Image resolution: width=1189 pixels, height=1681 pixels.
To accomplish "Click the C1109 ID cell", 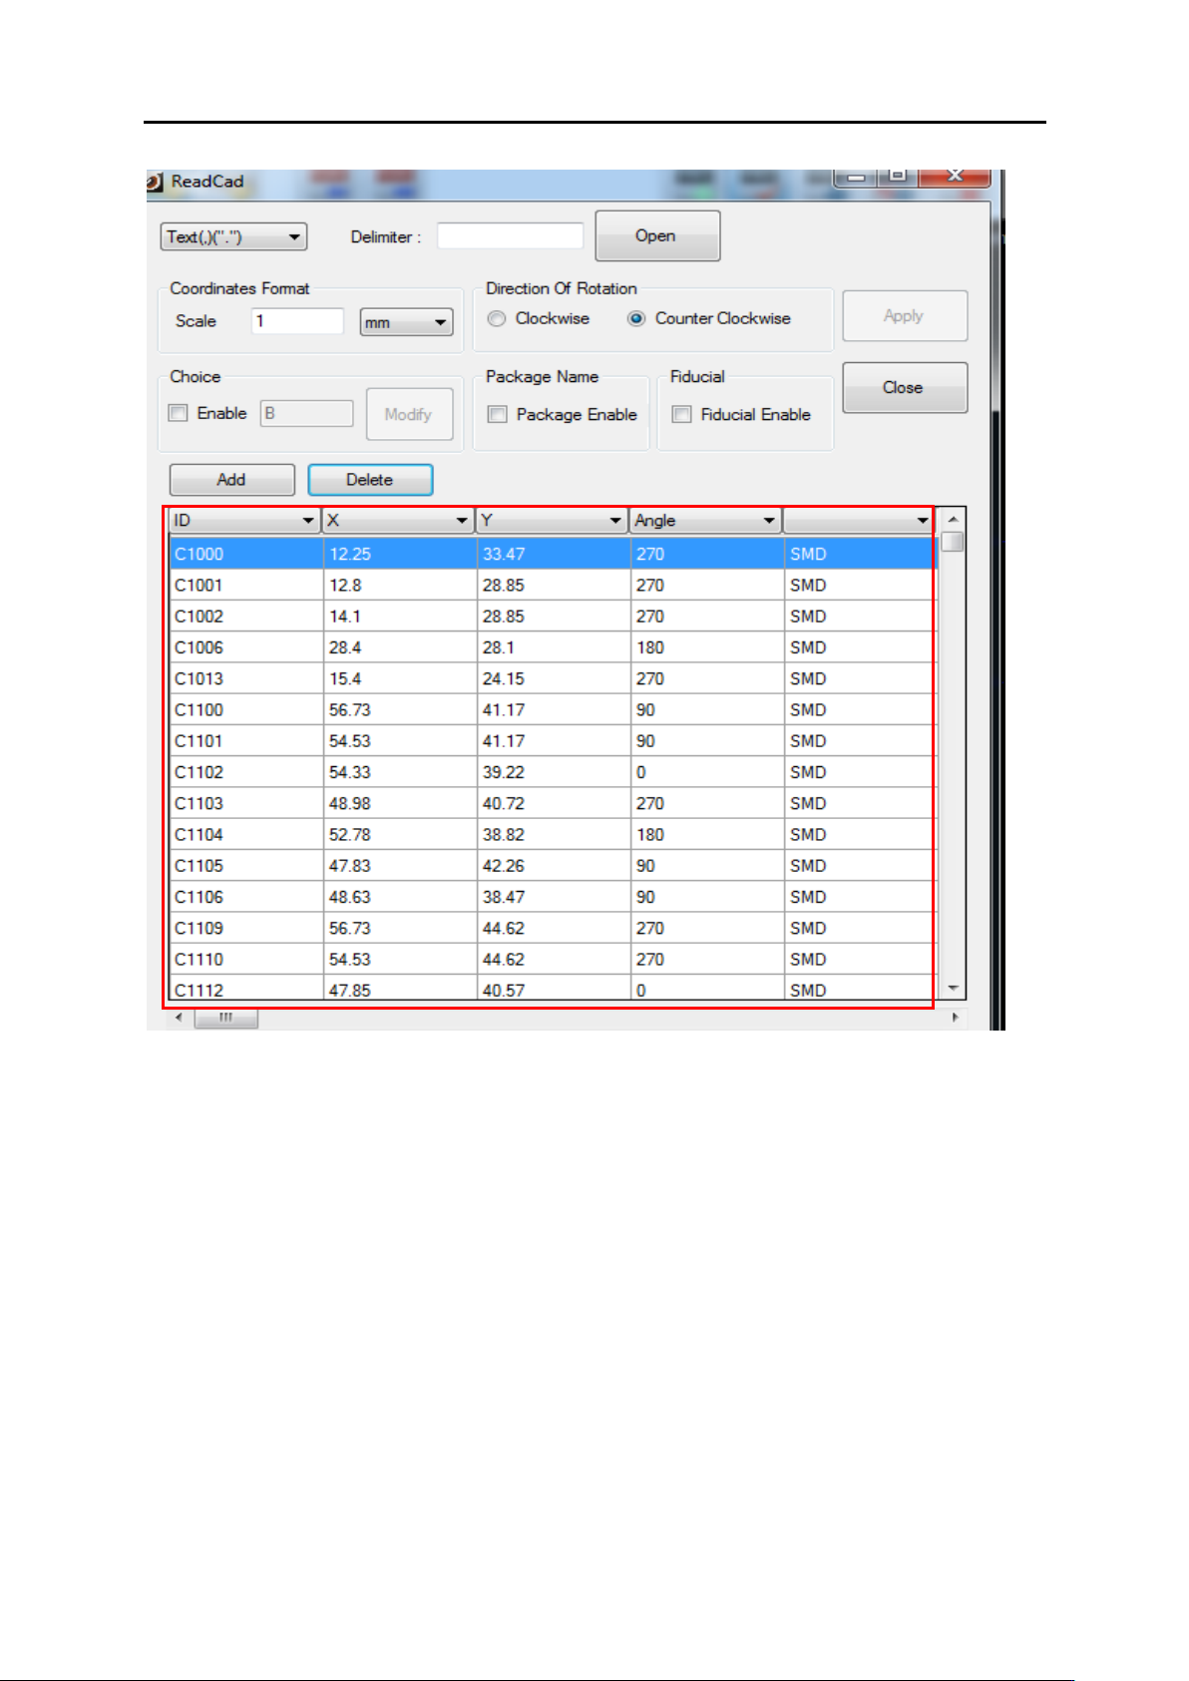I will [x=246, y=928].
